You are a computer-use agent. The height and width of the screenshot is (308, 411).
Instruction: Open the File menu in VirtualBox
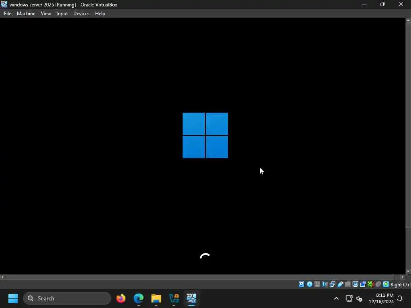point(8,14)
